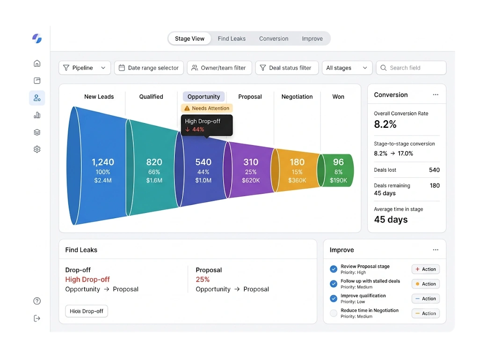This screenshot has width=479, height=358.
Task: Open the Conversion panel three-dot menu
Action: (x=435, y=95)
